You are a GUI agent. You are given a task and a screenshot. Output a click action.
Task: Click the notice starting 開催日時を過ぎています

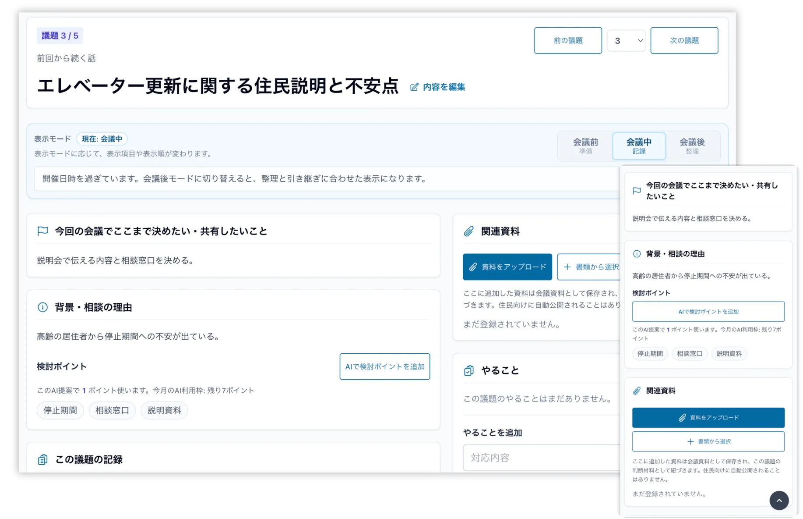326,179
